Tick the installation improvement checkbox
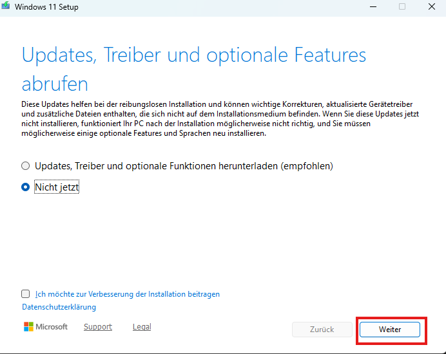The height and width of the screenshot is (354, 446). coord(26,293)
